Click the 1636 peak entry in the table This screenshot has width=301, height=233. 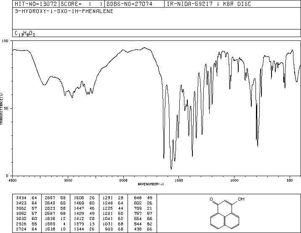click(55, 219)
